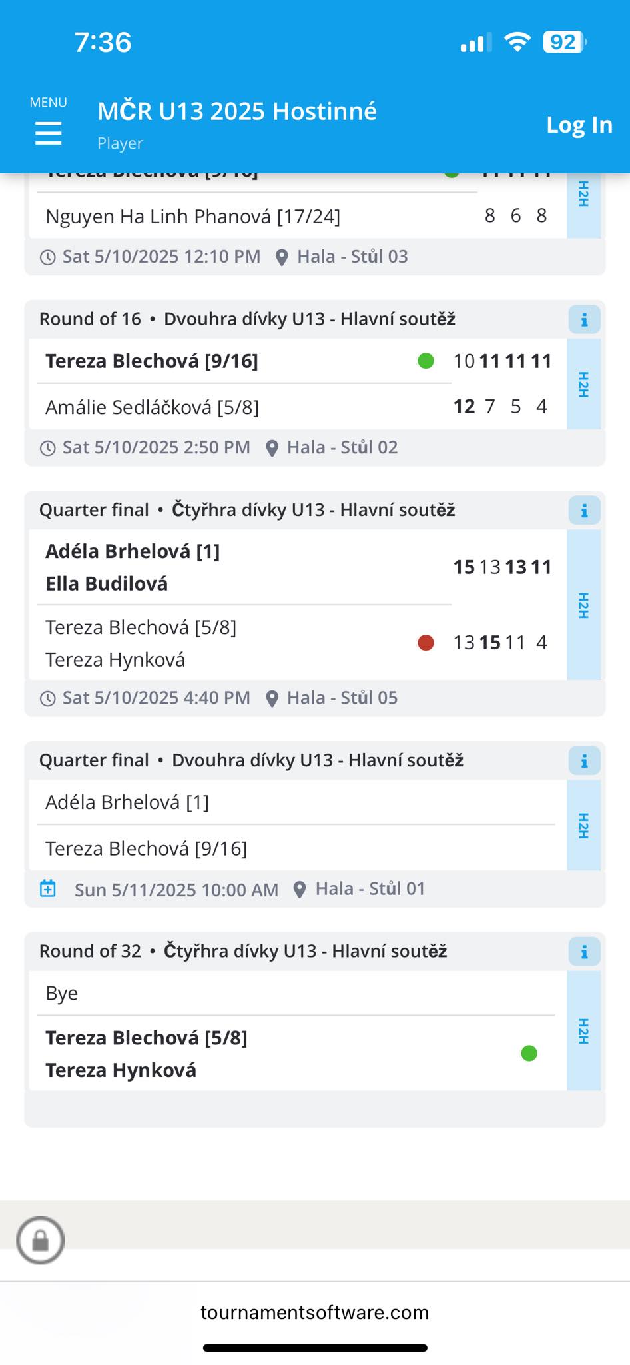Open player Amálie Sedláčková [5/8]
This screenshot has width=630, height=1365.
(152, 407)
